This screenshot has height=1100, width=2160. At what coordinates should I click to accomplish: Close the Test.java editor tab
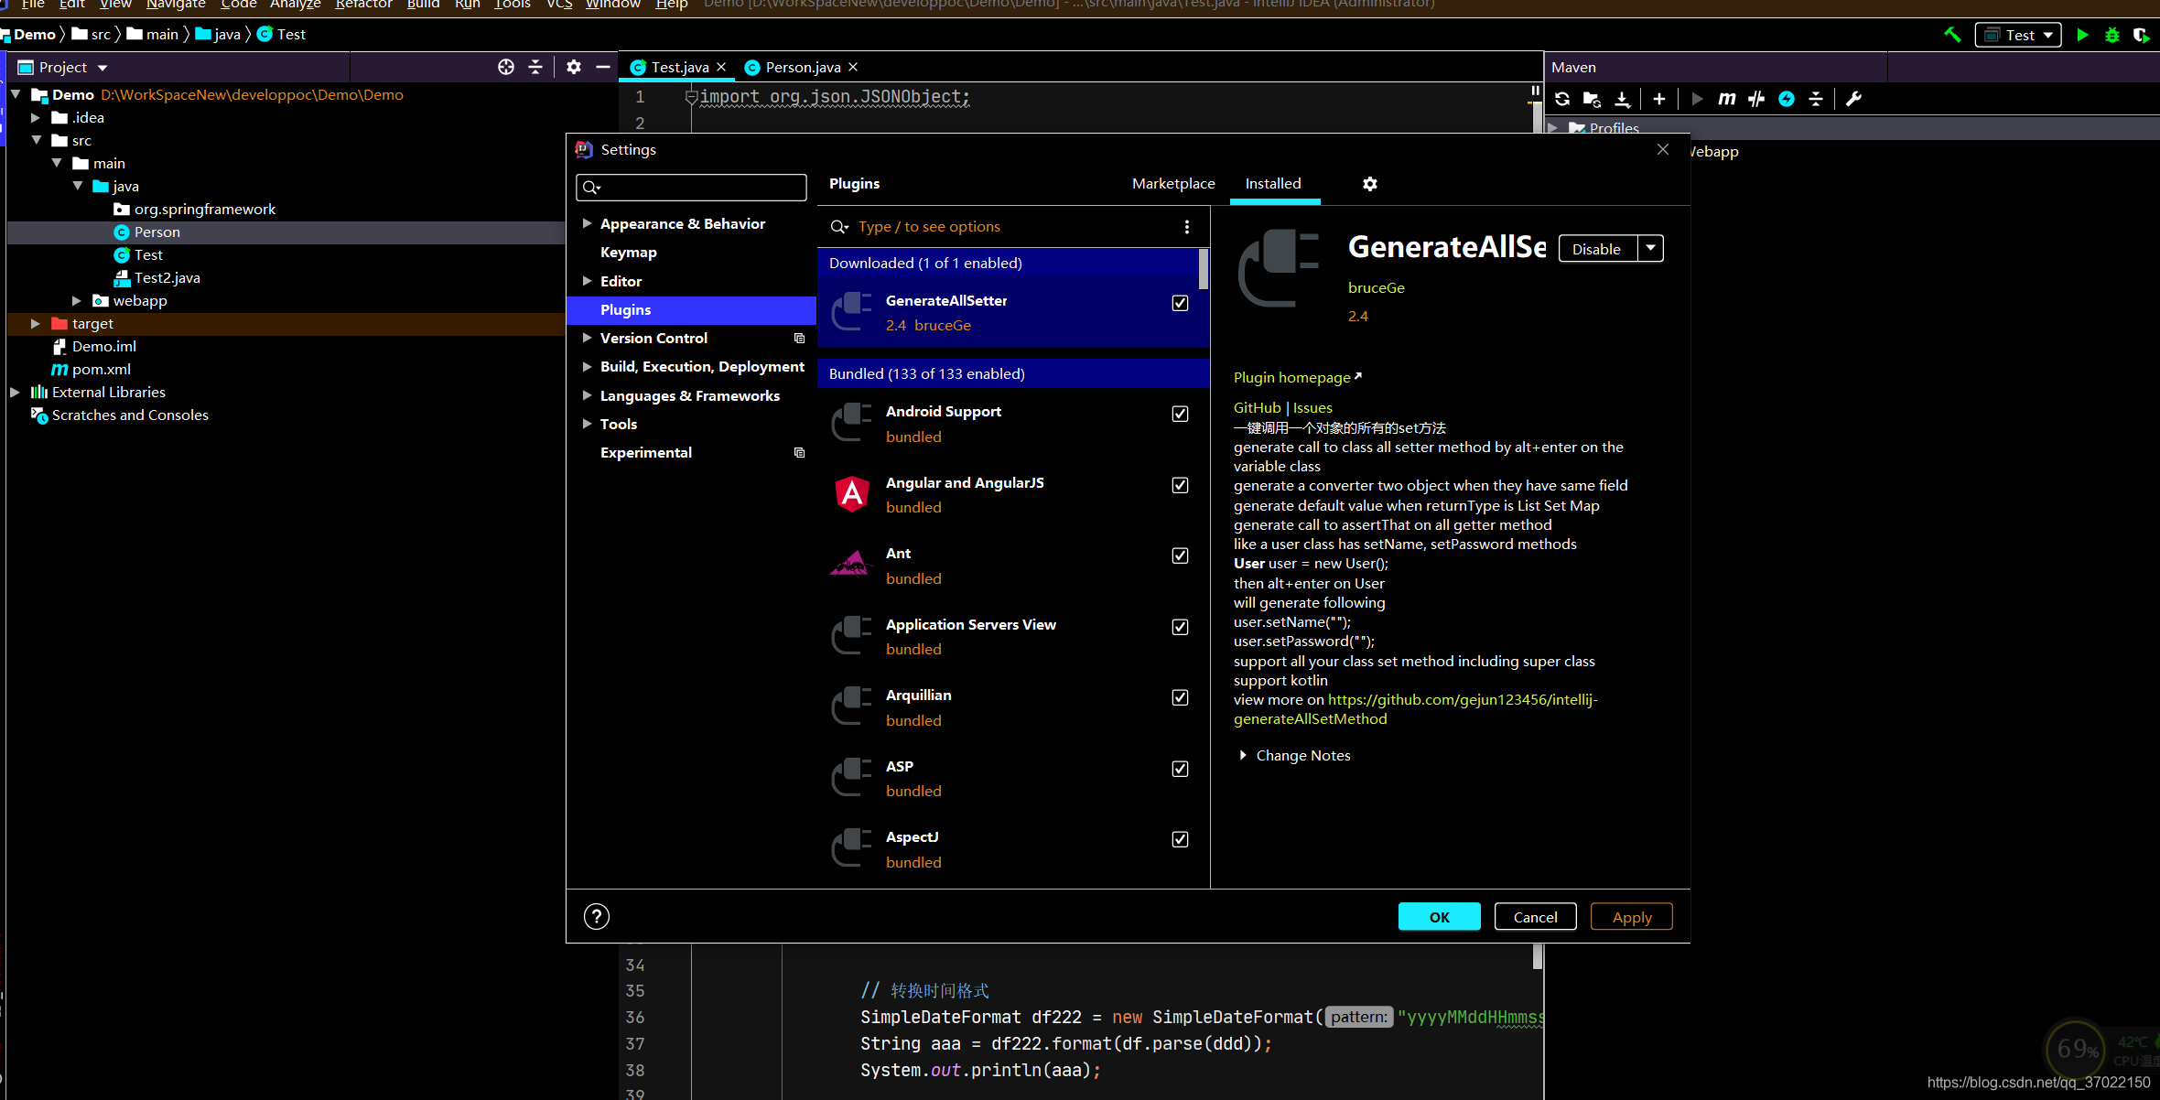coord(721,67)
